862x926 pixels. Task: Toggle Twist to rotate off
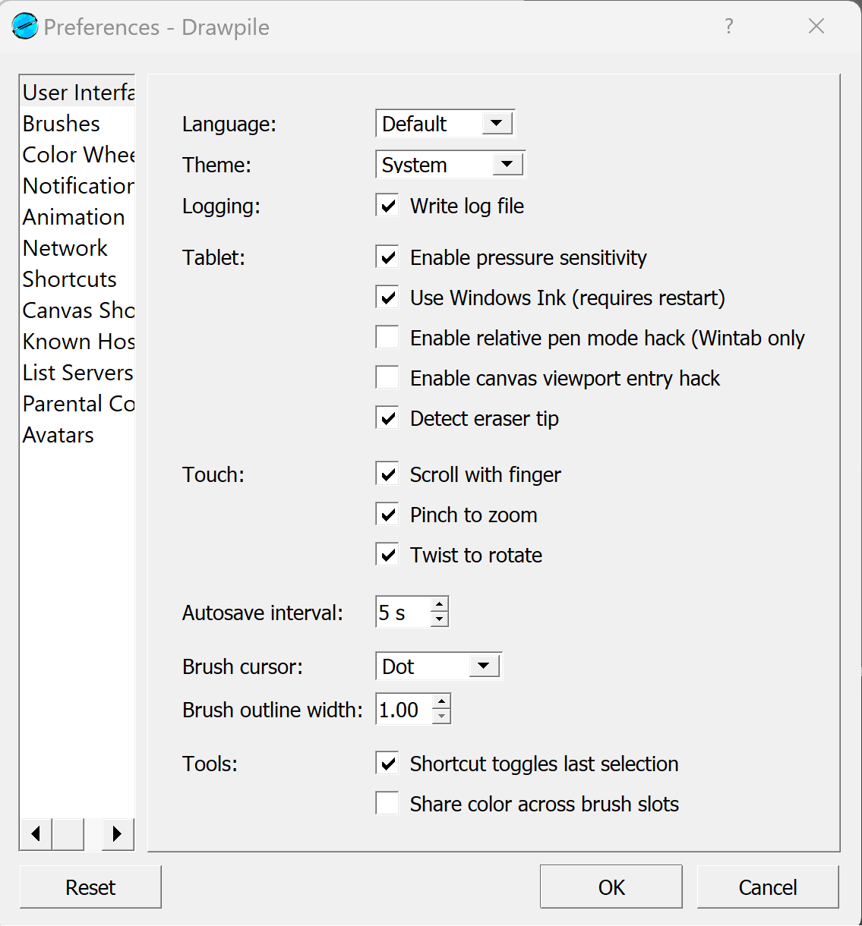[x=387, y=554]
